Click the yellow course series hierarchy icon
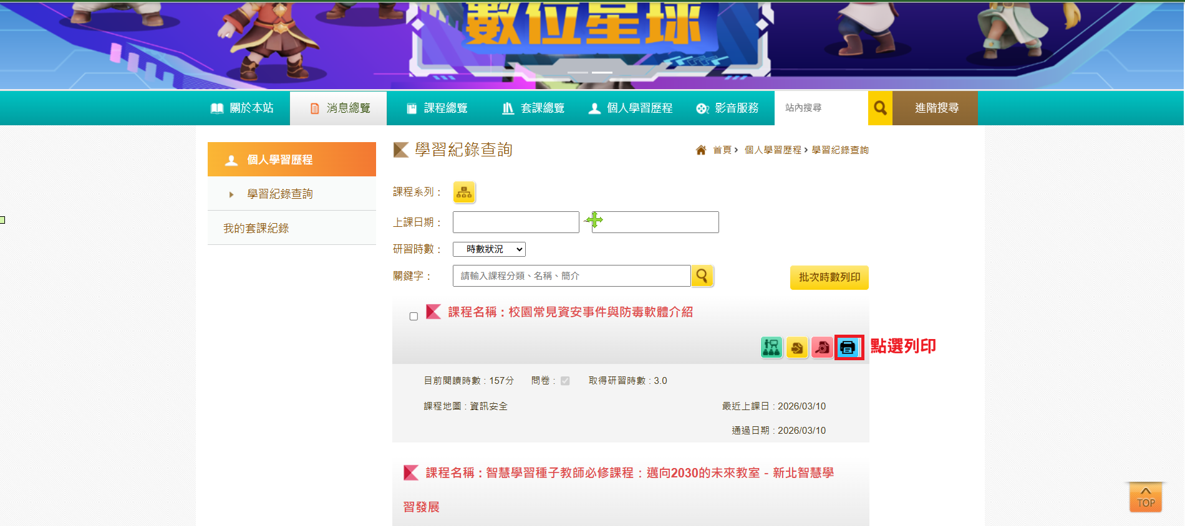The image size is (1185, 526). point(464,193)
